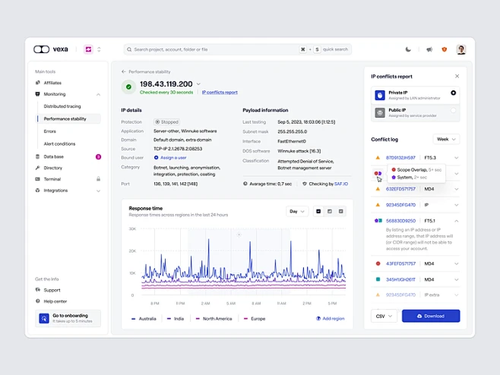Toggle Europe legend series
The image size is (500, 375).
tap(255, 319)
